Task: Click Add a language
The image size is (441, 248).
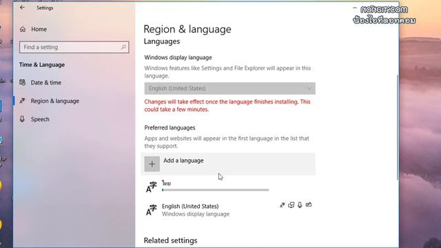Action: pos(228,164)
